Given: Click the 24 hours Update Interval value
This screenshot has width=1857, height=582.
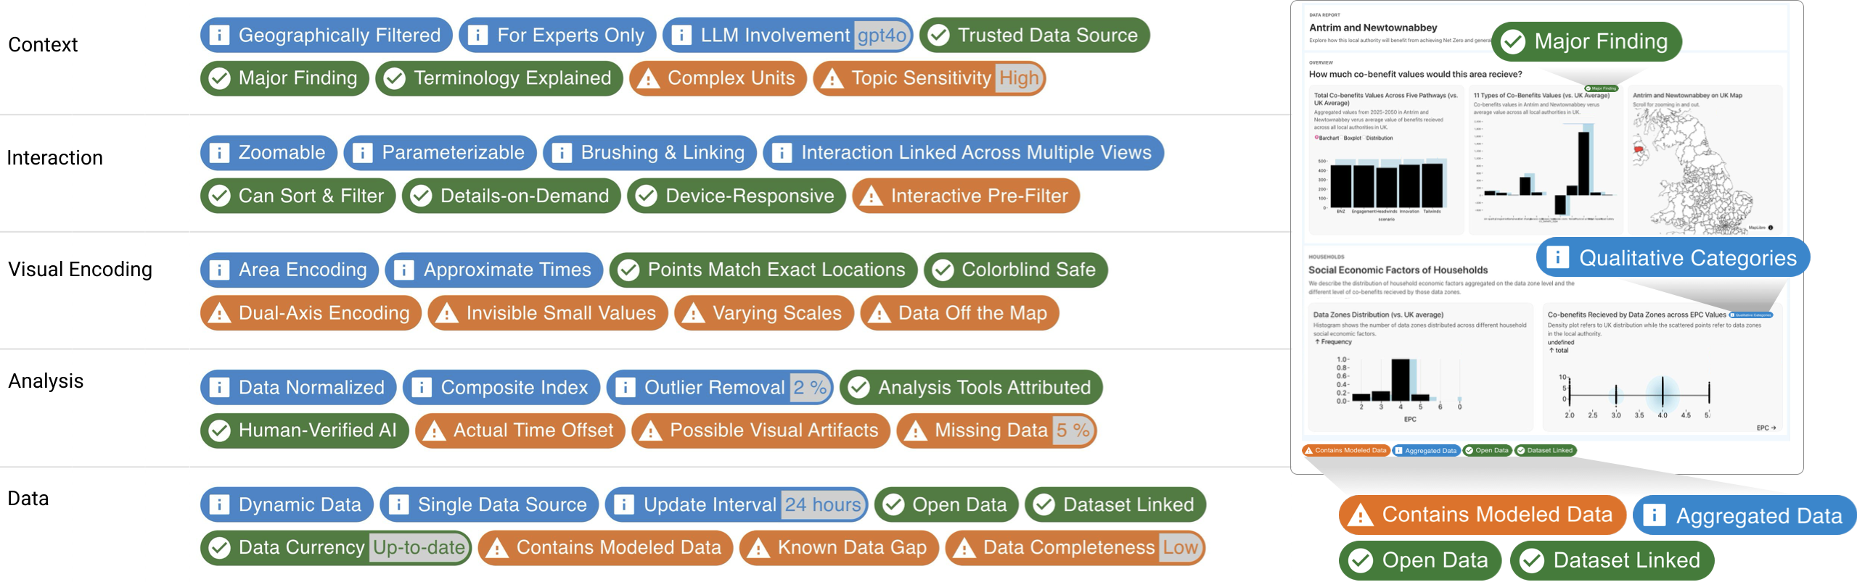Looking at the screenshot, I should pyautogui.click(x=823, y=504).
